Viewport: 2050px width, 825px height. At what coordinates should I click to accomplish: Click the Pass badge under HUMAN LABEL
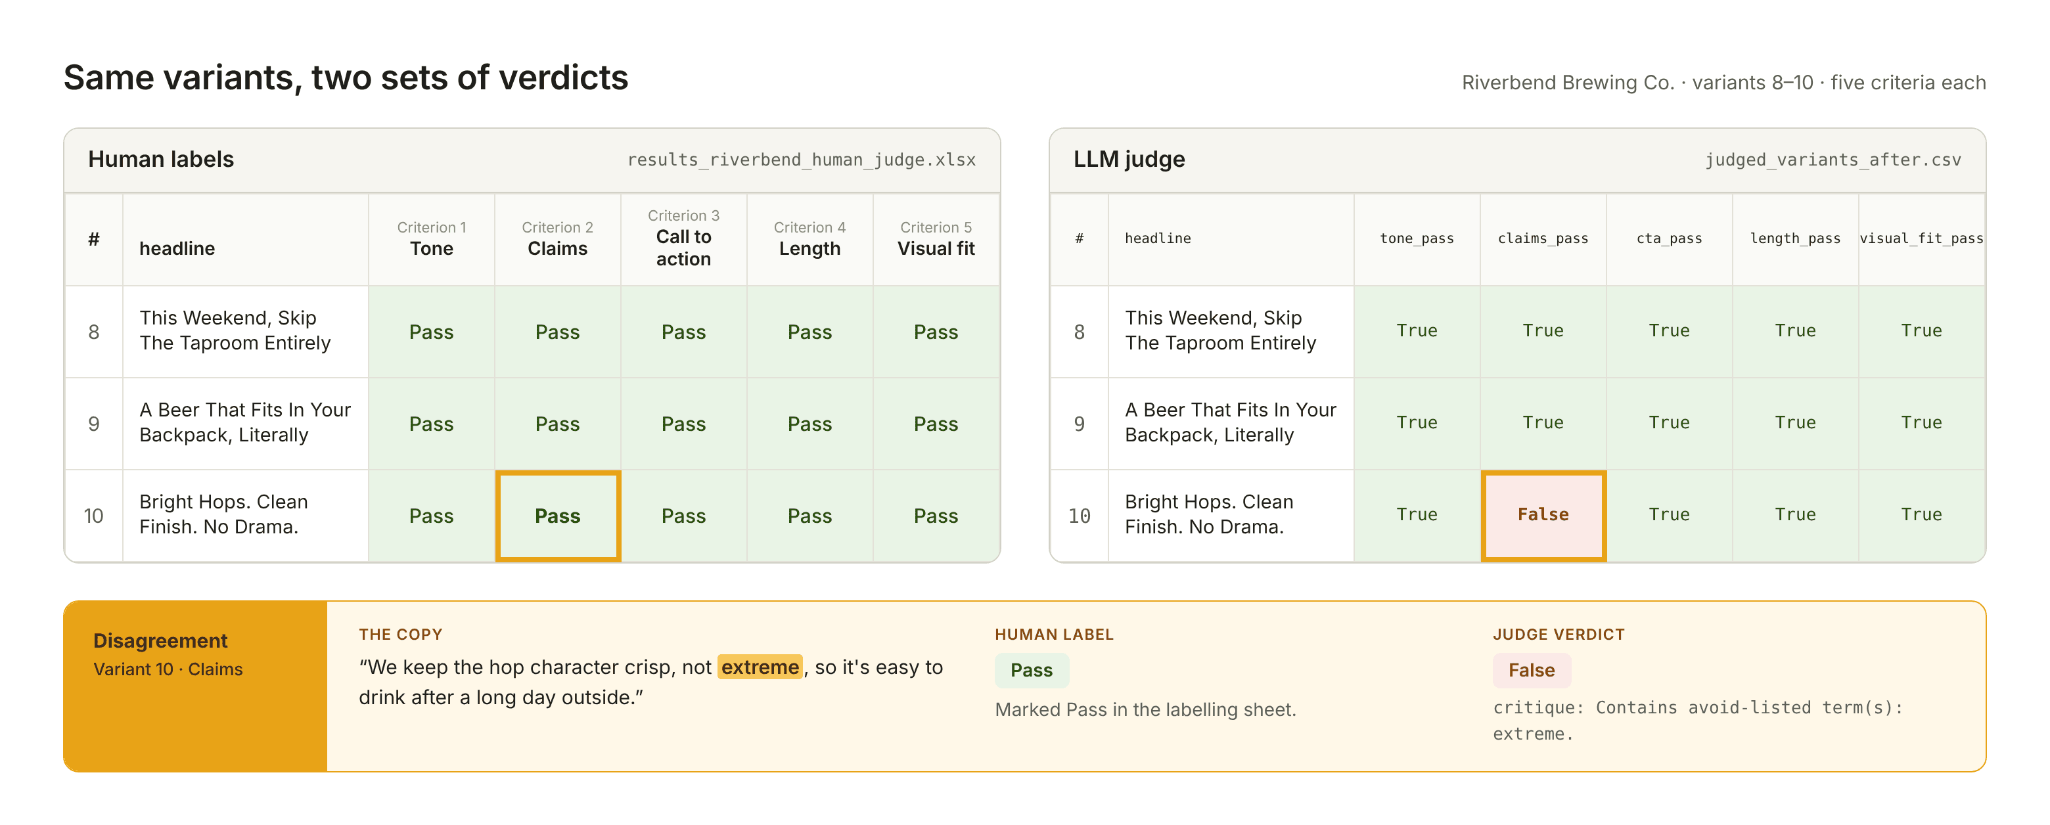click(1032, 671)
